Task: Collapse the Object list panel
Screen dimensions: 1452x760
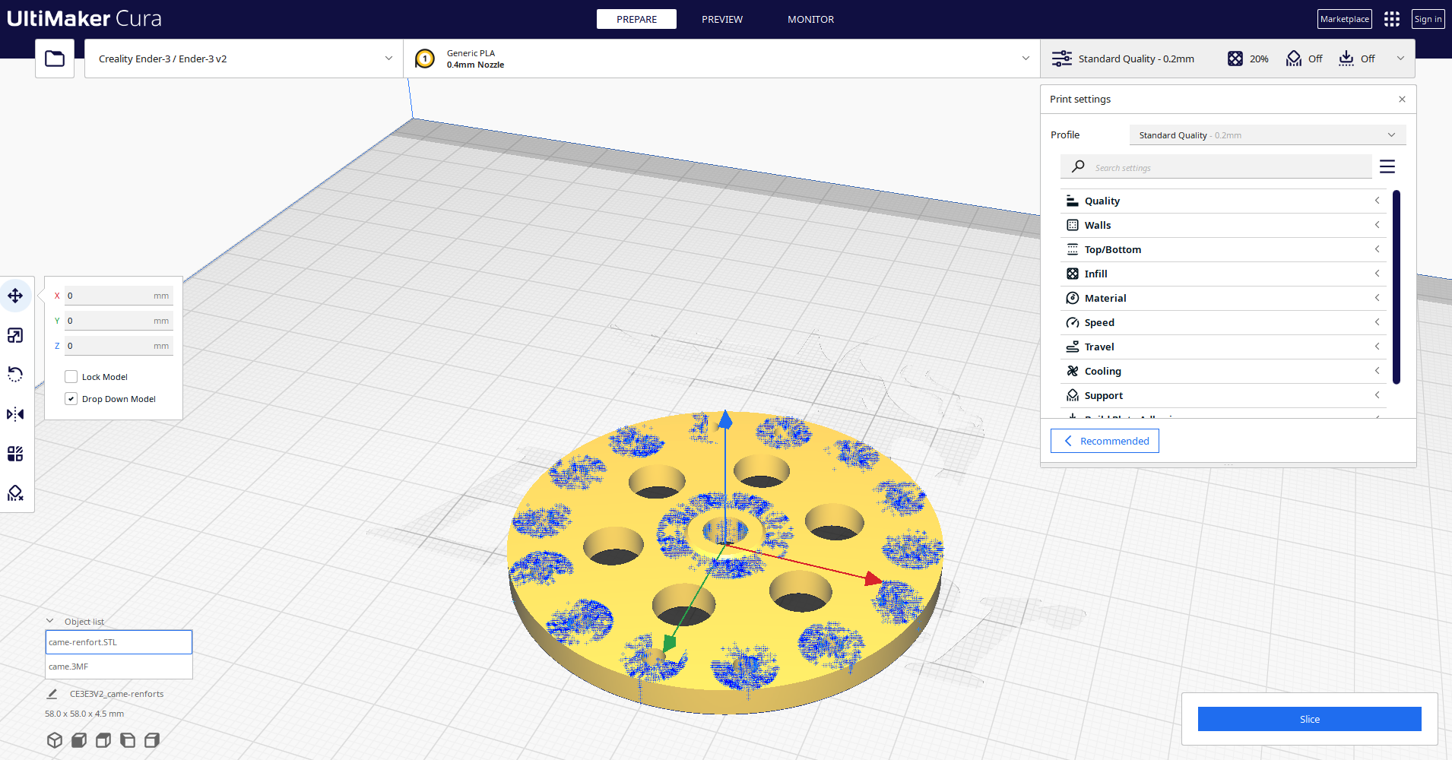Action: coord(50,620)
